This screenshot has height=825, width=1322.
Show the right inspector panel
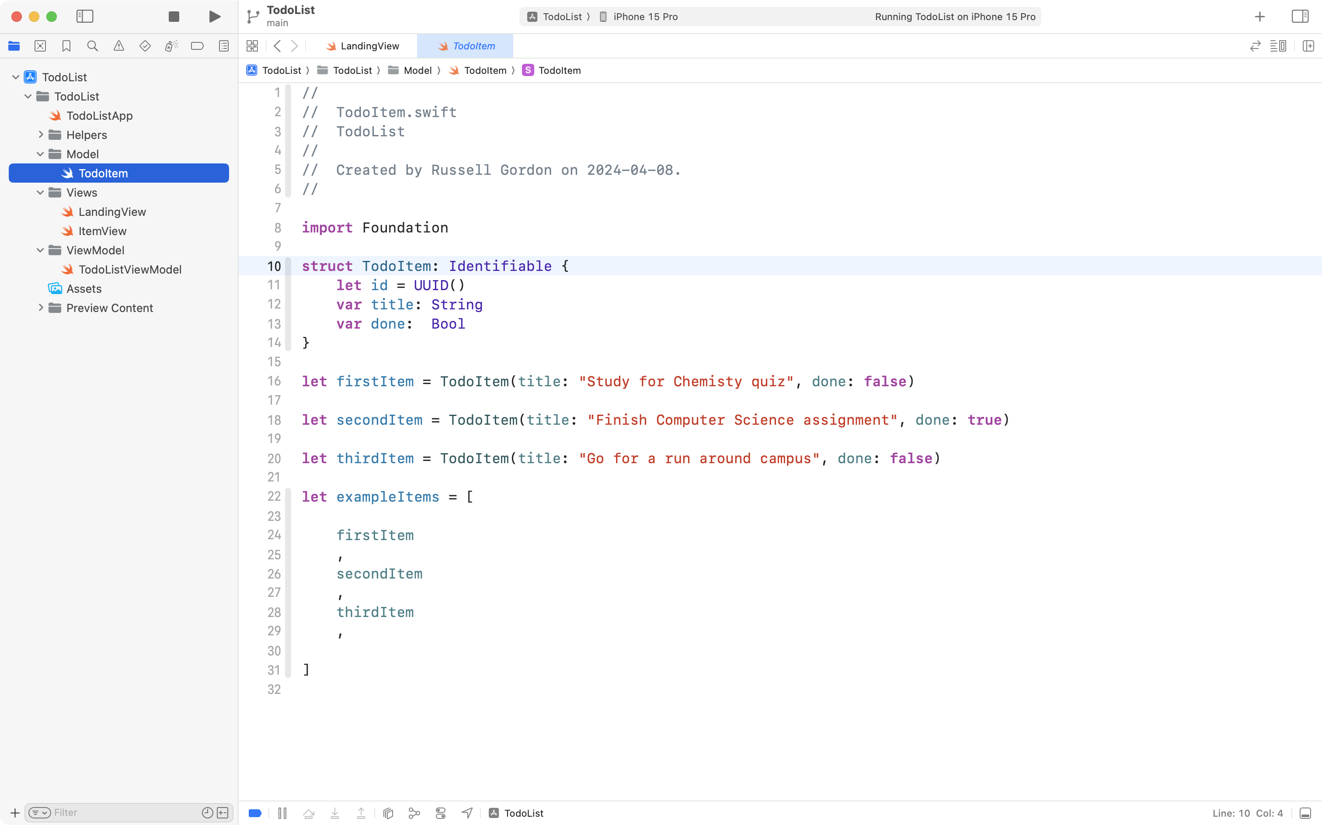point(1300,16)
